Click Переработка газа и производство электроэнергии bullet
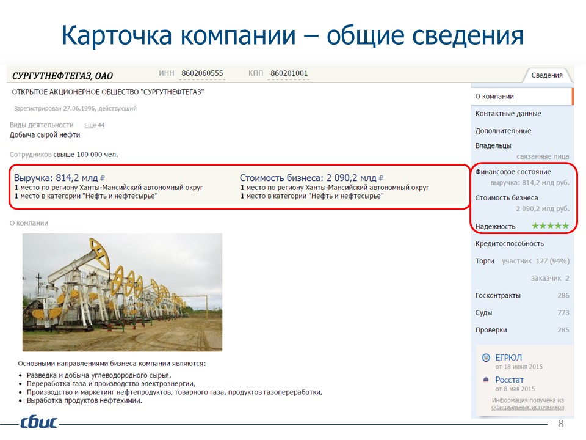Screen dimensions: 586x440 tap(111, 384)
